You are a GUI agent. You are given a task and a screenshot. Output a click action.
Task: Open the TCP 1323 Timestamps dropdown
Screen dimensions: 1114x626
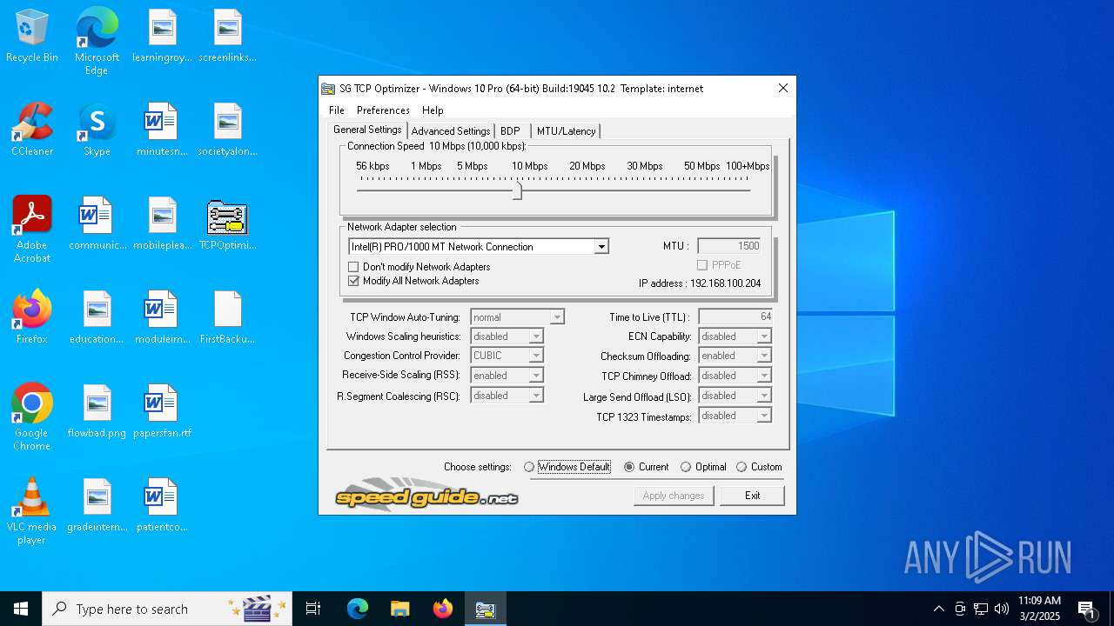coord(764,416)
